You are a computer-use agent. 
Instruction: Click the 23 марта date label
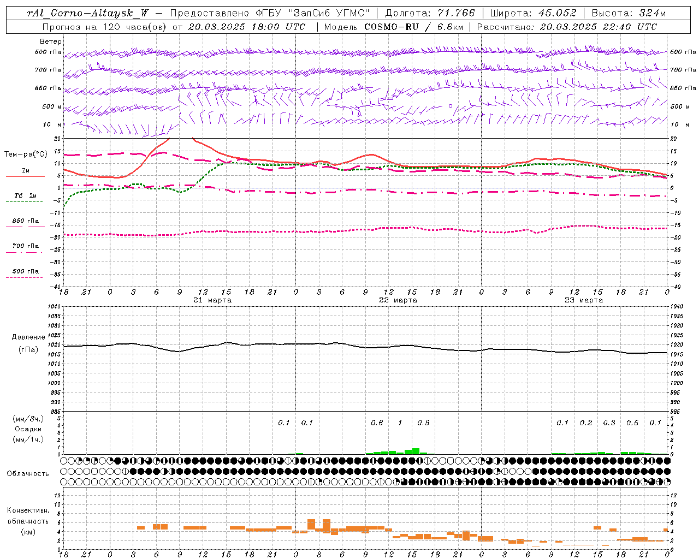point(584,300)
